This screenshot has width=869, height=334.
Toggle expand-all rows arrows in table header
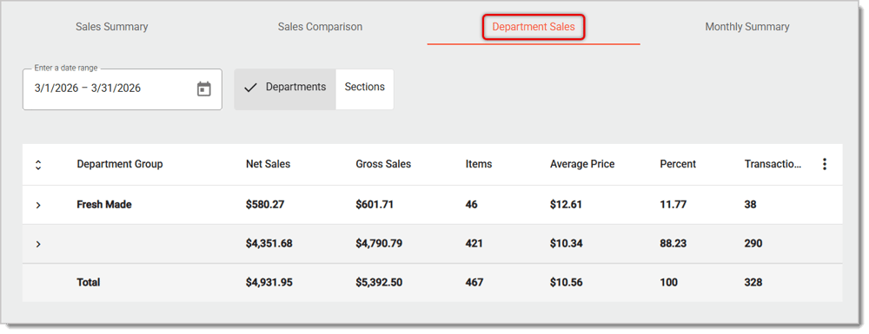point(38,164)
